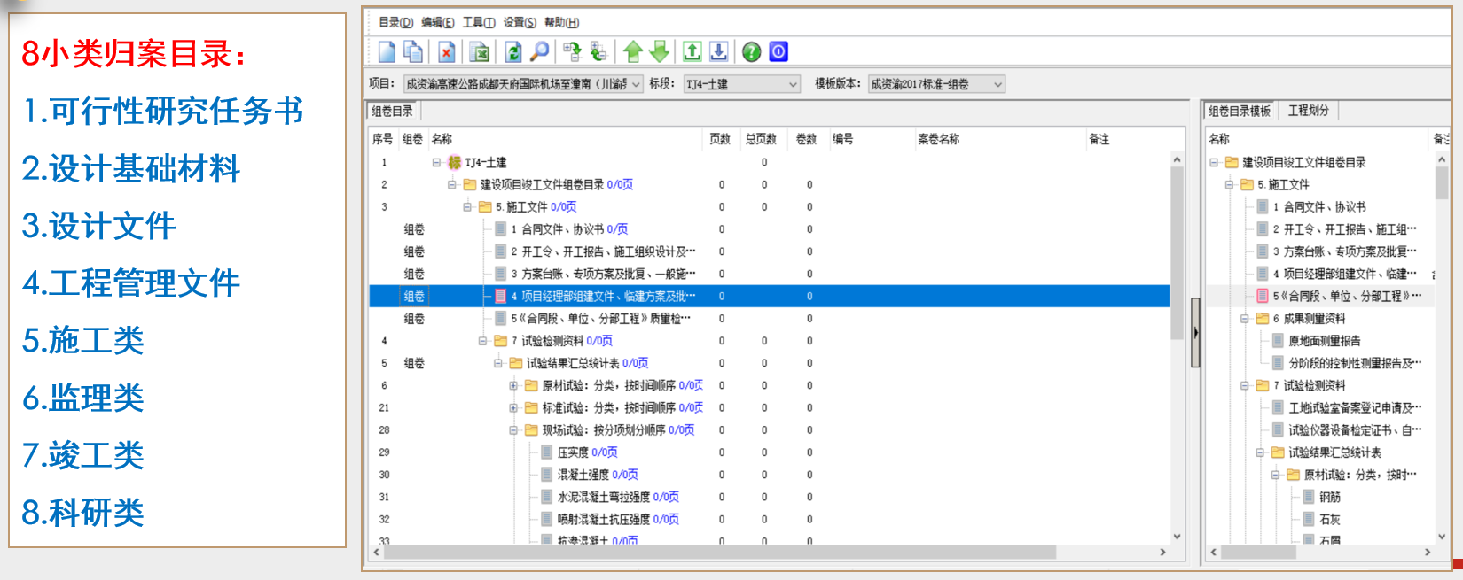Image resolution: width=1463 pixels, height=580 pixels.
Task: Collapse 6 成果测量资料 in template tree
Action: (x=1245, y=319)
